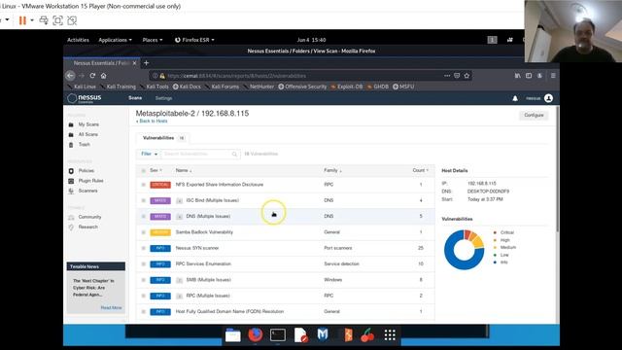This screenshot has width=622, height=350.
Task: Open Kali Training bookmark
Action: pyautogui.click(x=118, y=87)
